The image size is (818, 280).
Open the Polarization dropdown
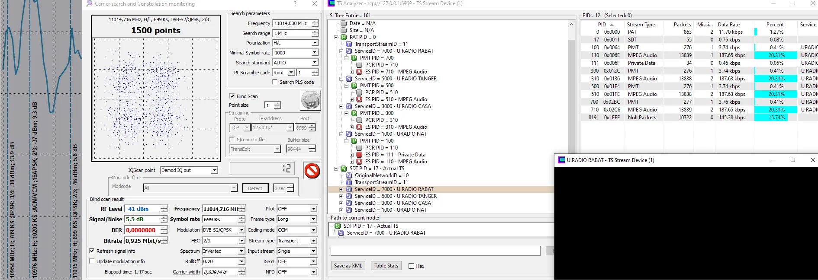point(315,43)
